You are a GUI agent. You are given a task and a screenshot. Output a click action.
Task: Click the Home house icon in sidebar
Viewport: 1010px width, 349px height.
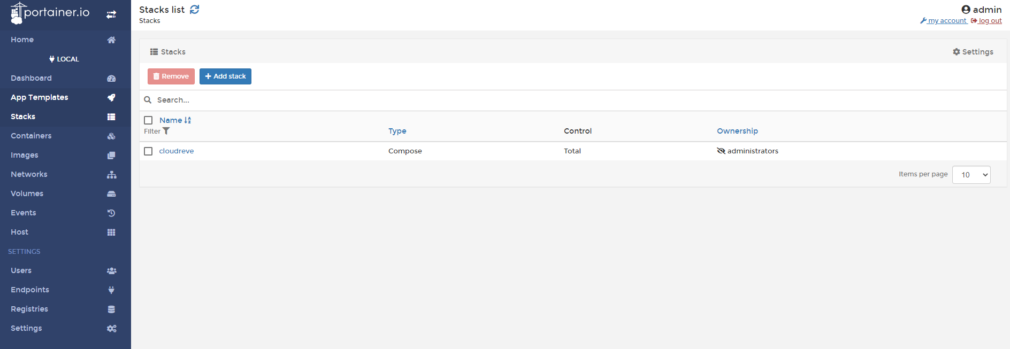pyautogui.click(x=111, y=40)
